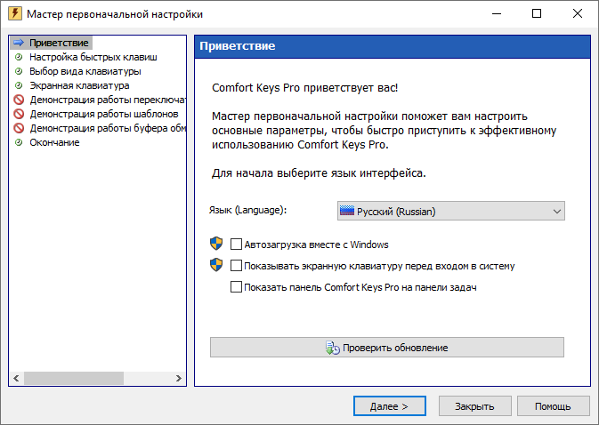Viewport: 599px width, 425px height.
Task: Click the shield icon beside Автозагрузка вместе с Windows
Action: click(x=216, y=244)
